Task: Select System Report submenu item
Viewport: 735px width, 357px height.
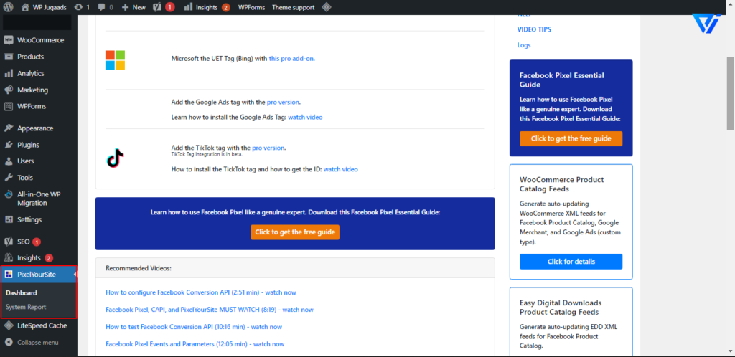Action: (x=26, y=307)
